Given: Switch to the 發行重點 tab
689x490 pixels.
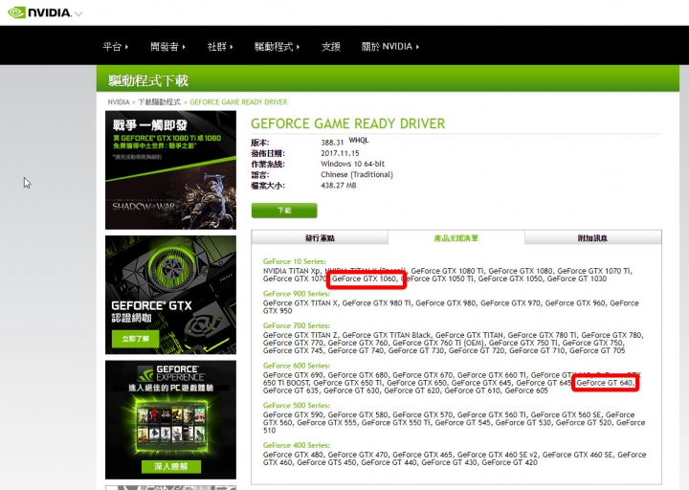Looking at the screenshot, I should click(x=320, y=237).
